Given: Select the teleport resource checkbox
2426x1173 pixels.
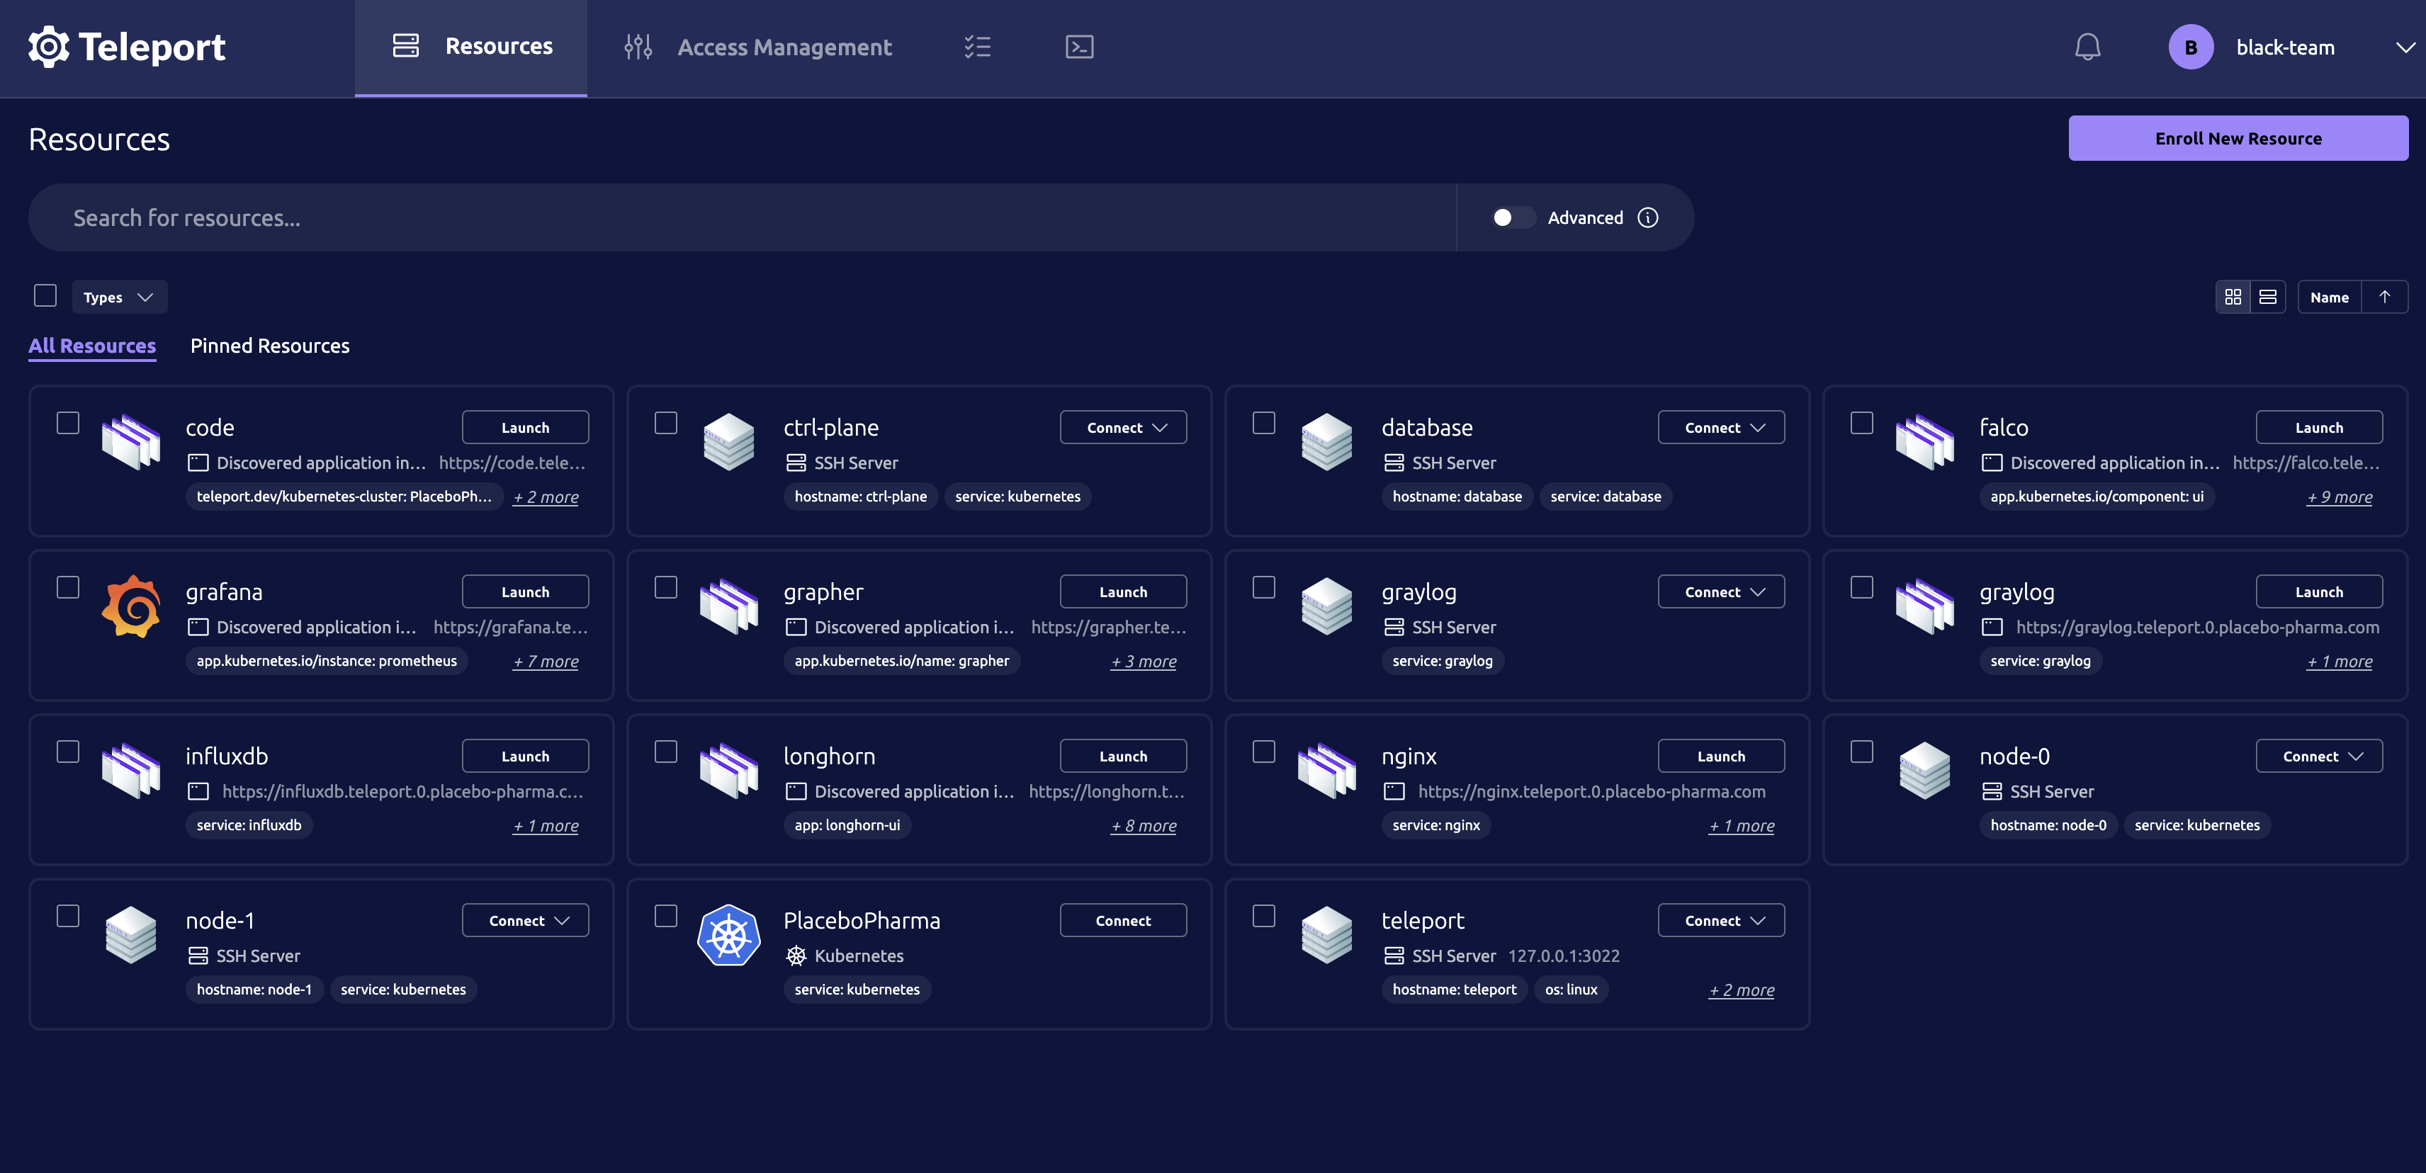Looking at the screenshot, I should 1264,916.
